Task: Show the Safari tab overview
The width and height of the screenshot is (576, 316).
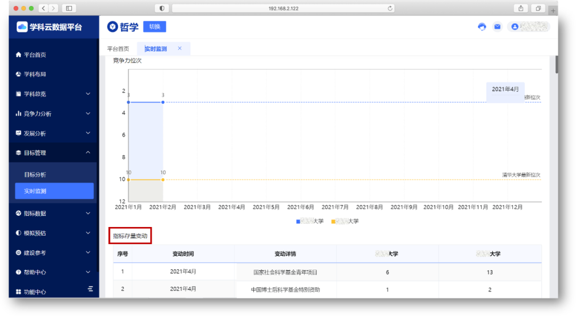Action: point(538,8)
